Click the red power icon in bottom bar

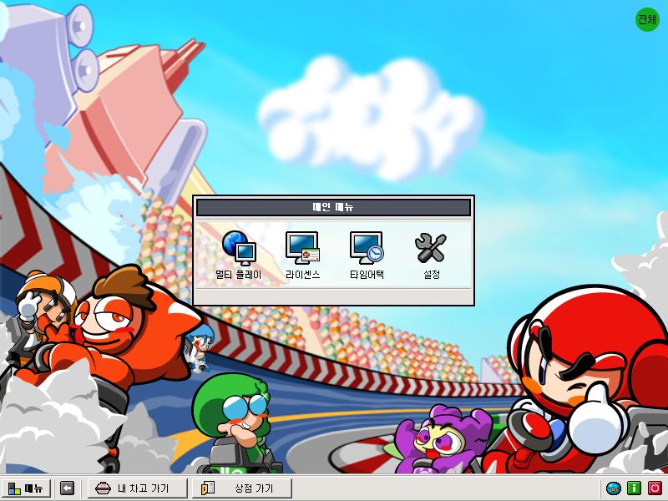(655, 488)
